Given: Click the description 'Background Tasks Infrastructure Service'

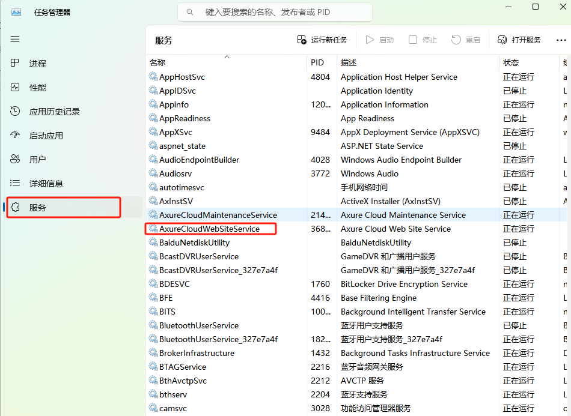Looking at the screenshot, I should [415, 353].
